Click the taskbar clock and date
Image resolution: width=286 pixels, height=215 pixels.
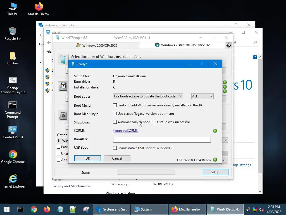tap(274, 209)
